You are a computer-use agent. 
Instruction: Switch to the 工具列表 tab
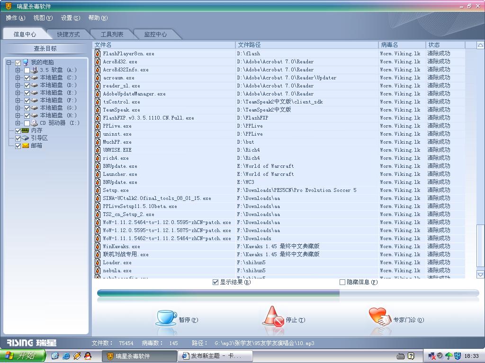click(112, 34)
